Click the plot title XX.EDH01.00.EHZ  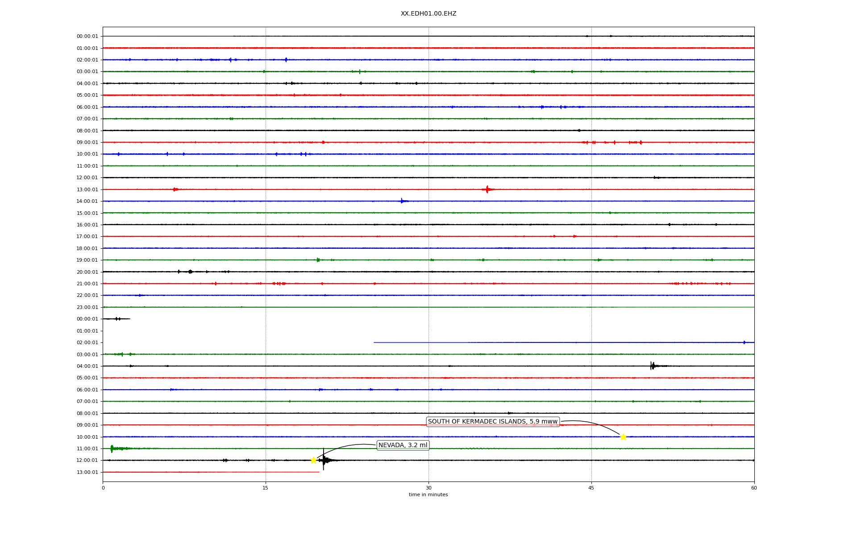click(x=428, y=14)
